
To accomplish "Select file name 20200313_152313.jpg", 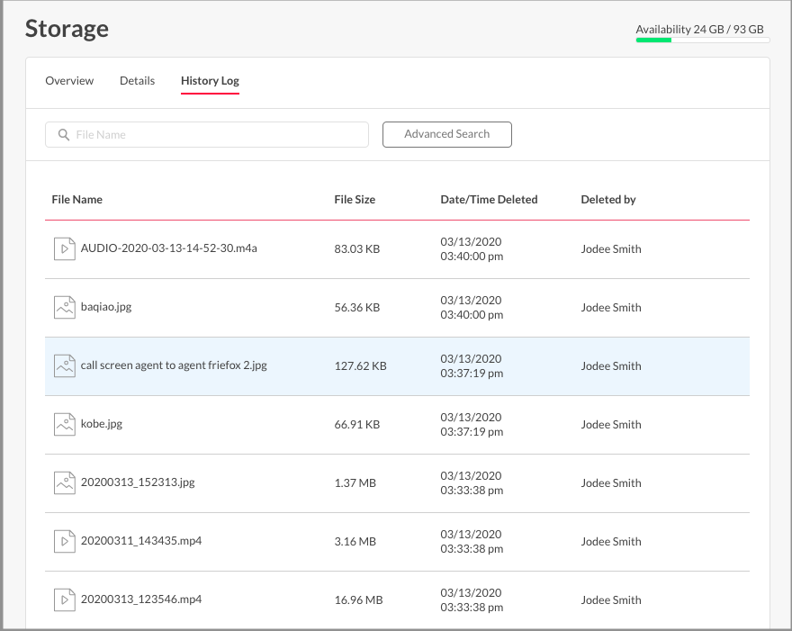I will (138, 482).
